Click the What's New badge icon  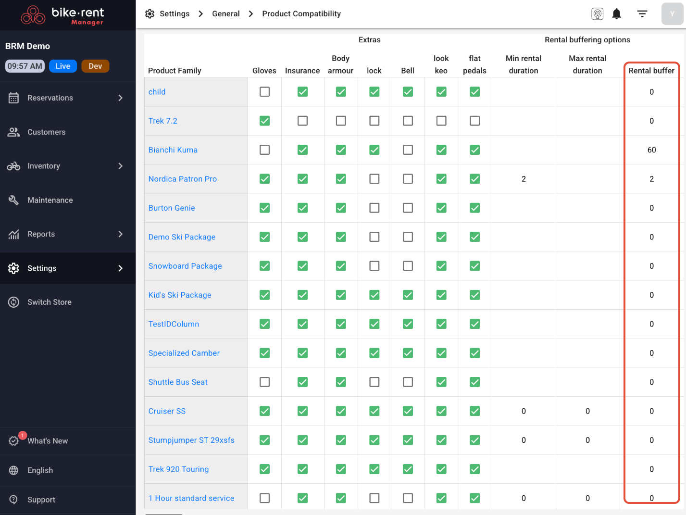click(x=13, y=441)
